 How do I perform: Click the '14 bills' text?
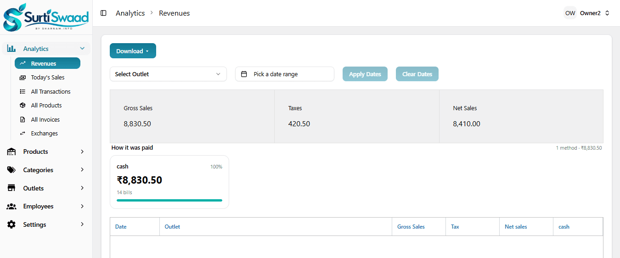coord(124,192)
